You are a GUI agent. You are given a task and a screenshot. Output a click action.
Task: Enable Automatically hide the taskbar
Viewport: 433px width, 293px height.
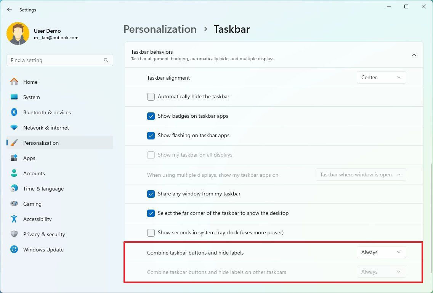151,97
